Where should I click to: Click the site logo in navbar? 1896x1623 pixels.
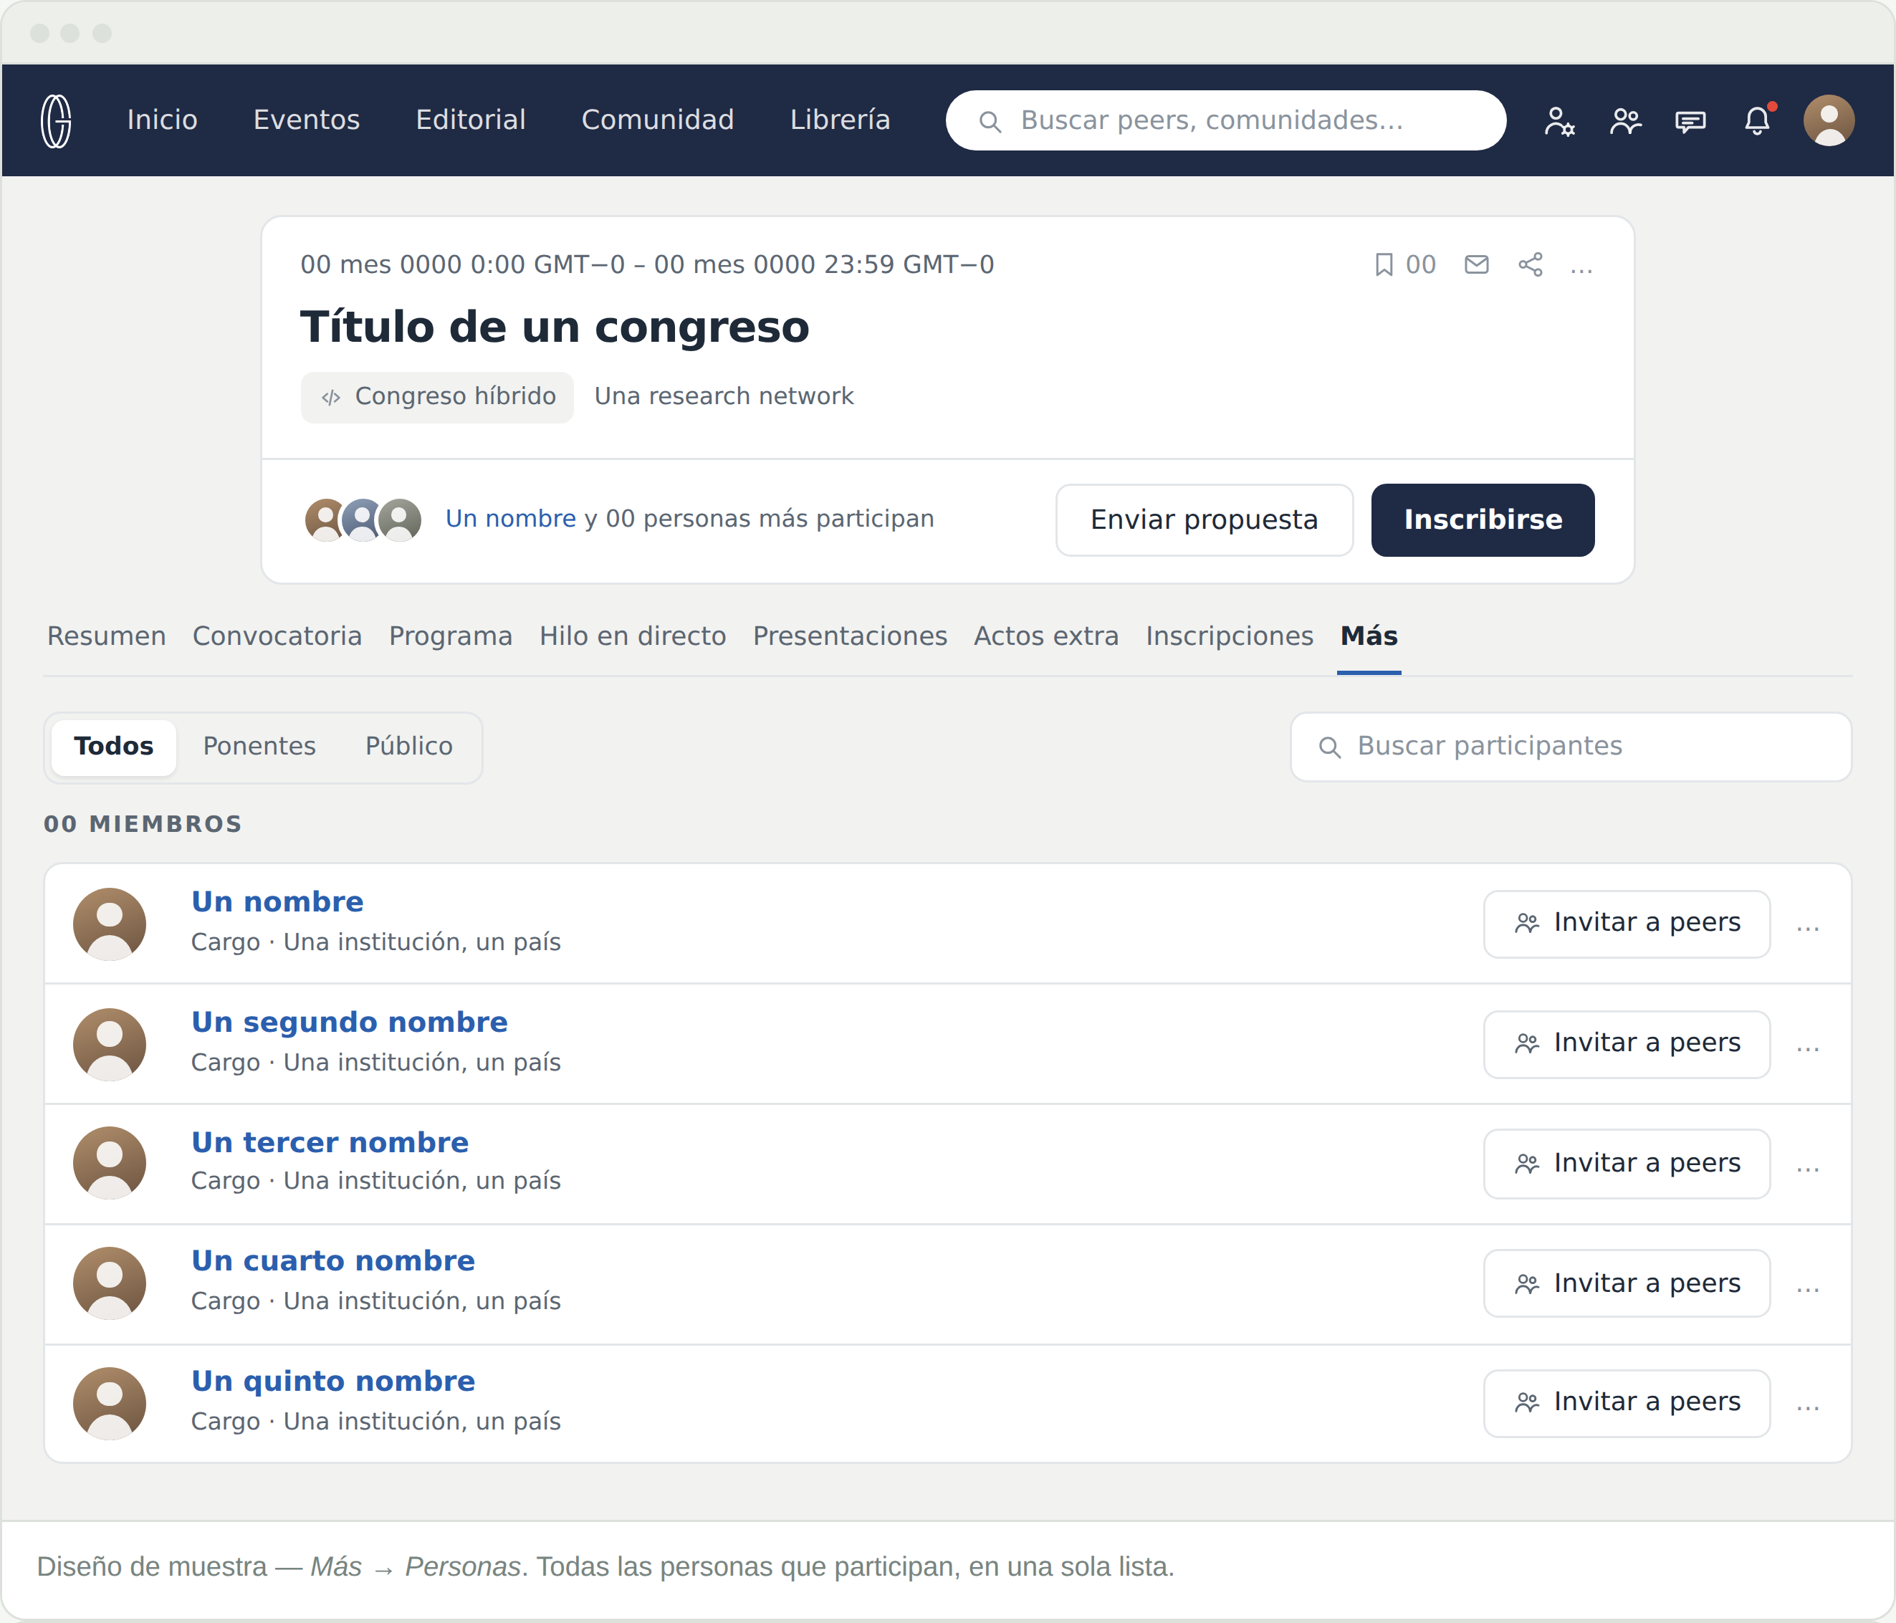[56, 120]
